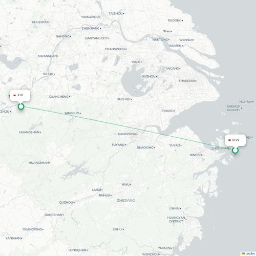Select the JUH airport label popup
The width and height of the screenshot is (256, 256).
20,96
